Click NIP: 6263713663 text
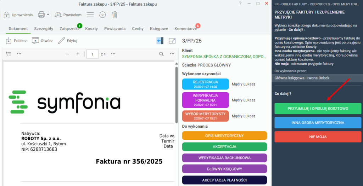This screenshot has width=363, height=186. [39, 149]
